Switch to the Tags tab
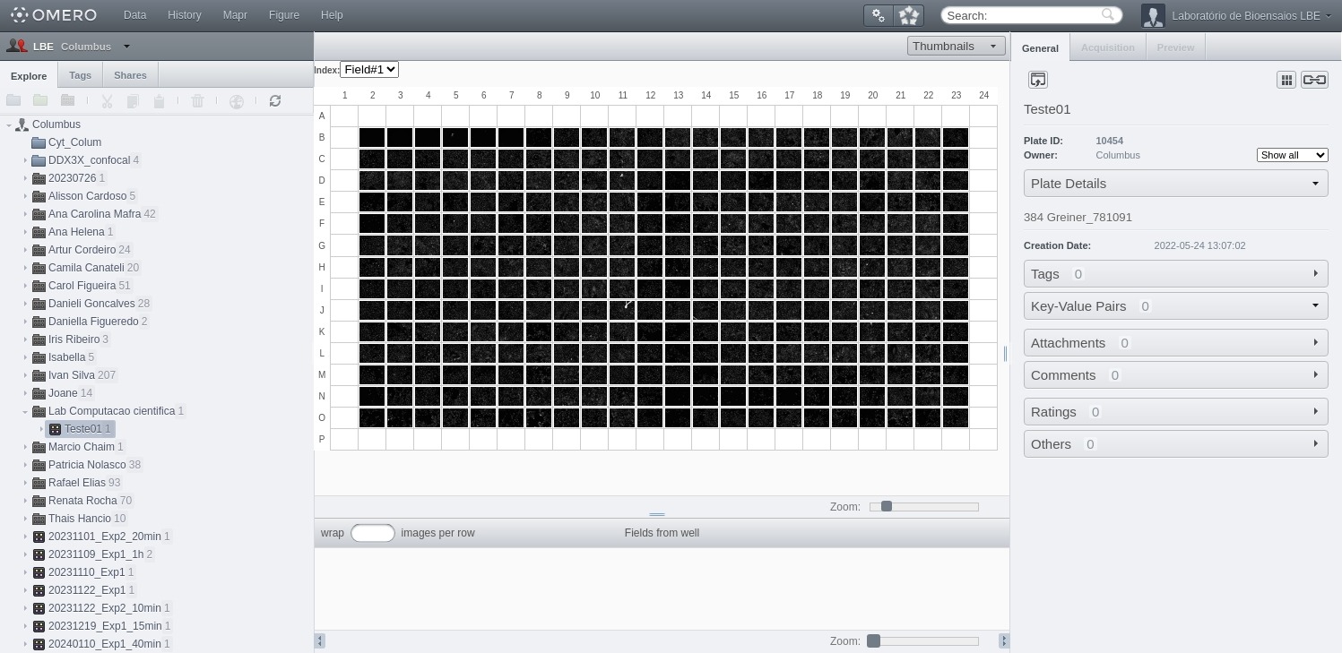The width and height of the screenshot is (1342, 653). click(80, 74)
